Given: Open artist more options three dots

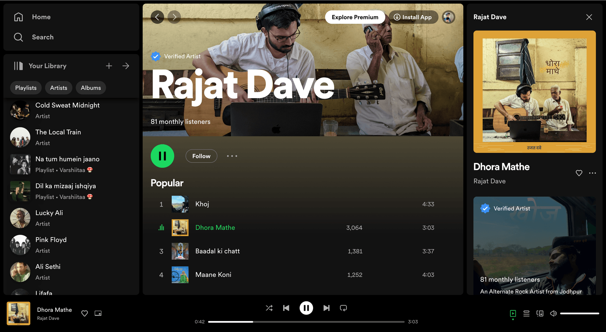Looking at the screenshot, I should click(x=232, y=156).
